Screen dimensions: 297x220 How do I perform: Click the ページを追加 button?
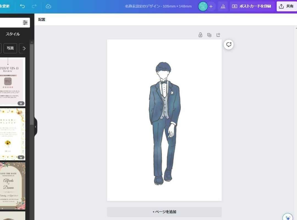click(164, 212)
